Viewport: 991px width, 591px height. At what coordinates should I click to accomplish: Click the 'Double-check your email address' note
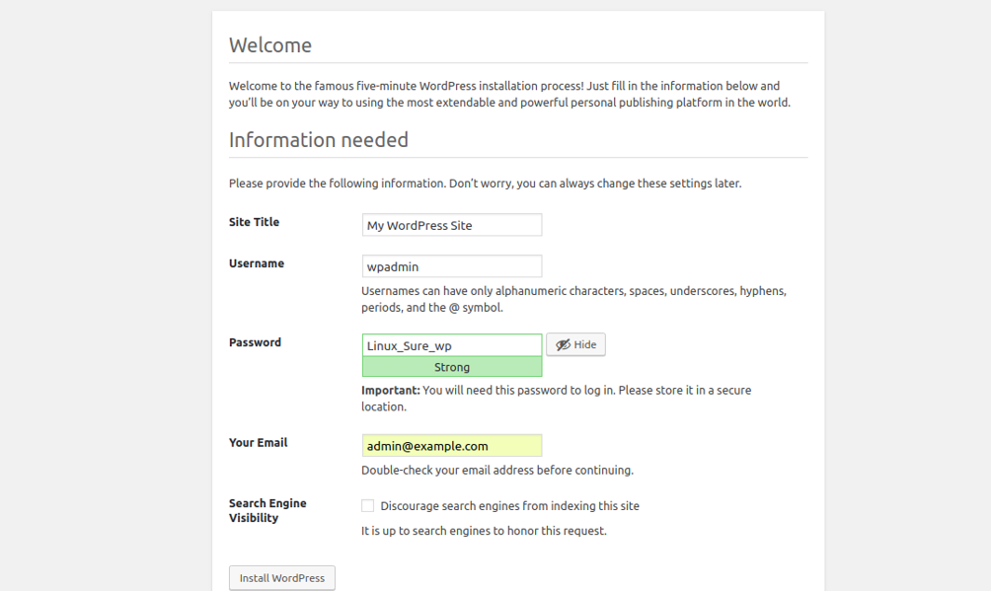tap(497, 471)
